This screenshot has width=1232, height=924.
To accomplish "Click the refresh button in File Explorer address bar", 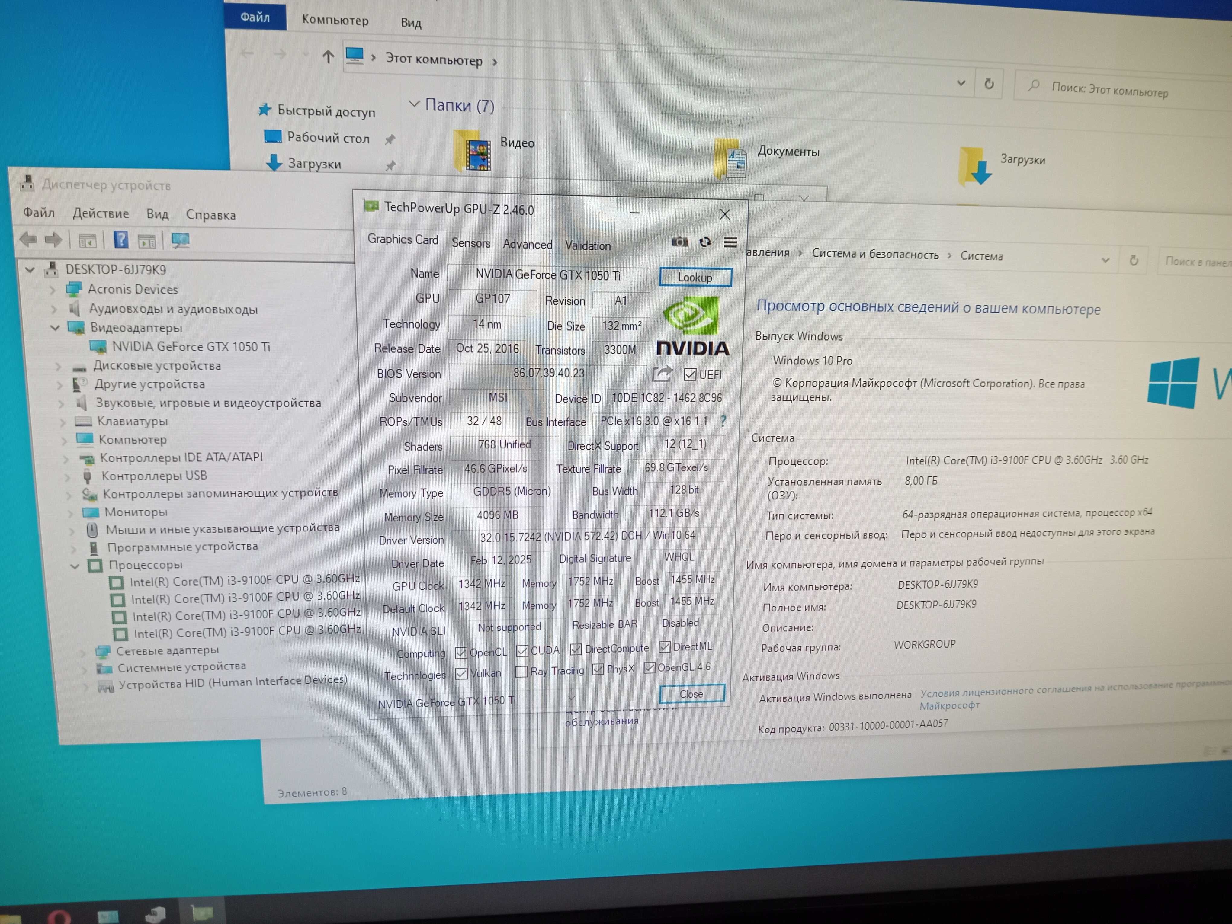I will point(989,84).
